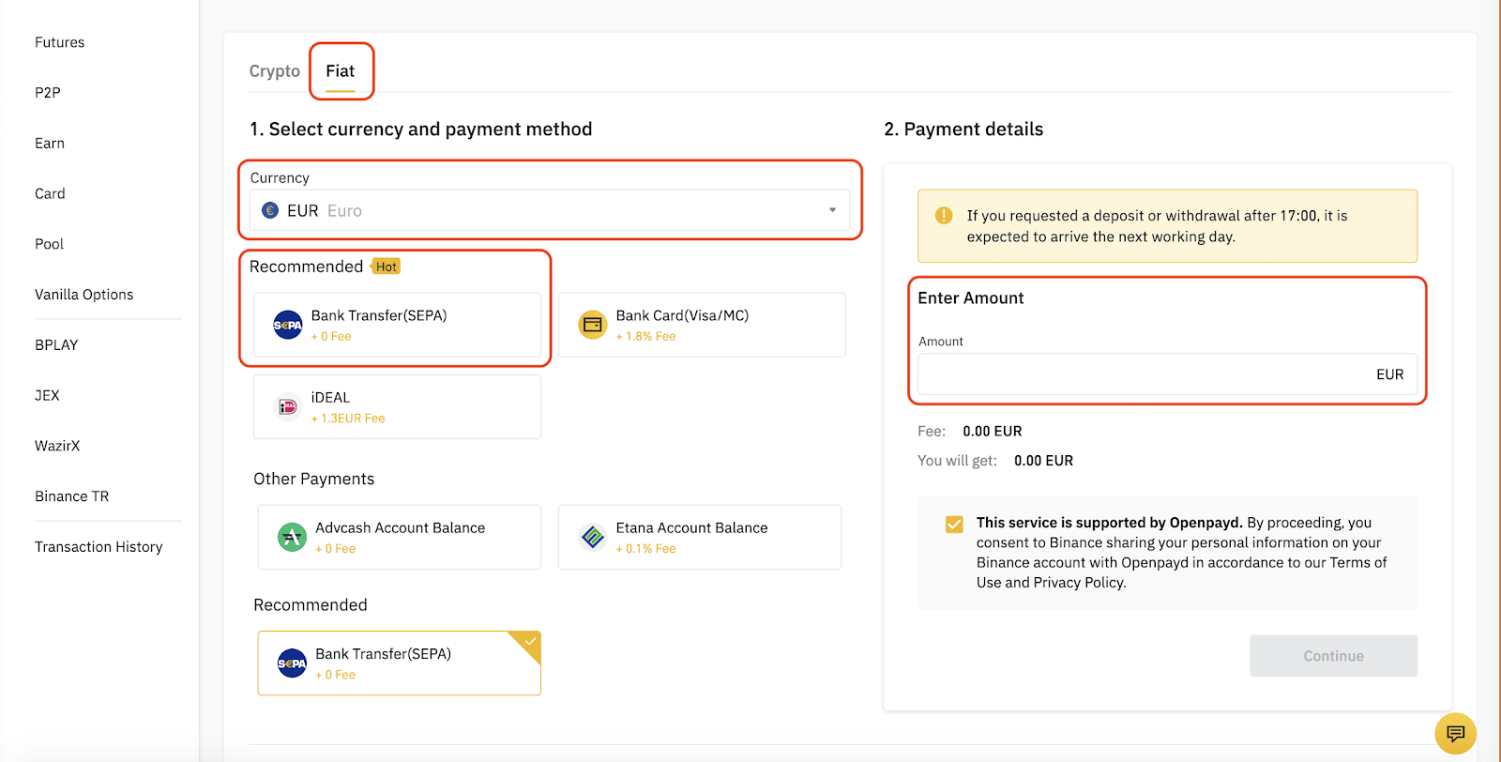Click the EUR suffix in the amount field
This screenshot has width=1501, height=762.
click(x=1390, y=374)
